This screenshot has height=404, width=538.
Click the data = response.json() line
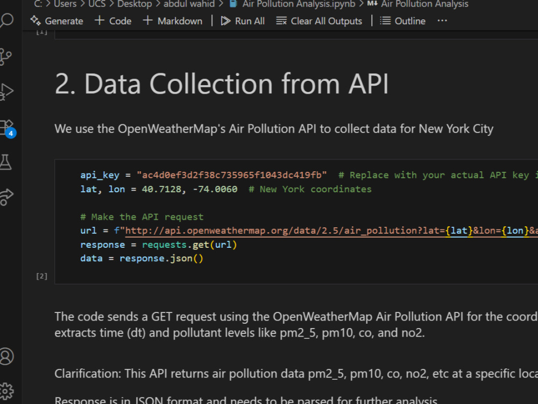point(141,259)
